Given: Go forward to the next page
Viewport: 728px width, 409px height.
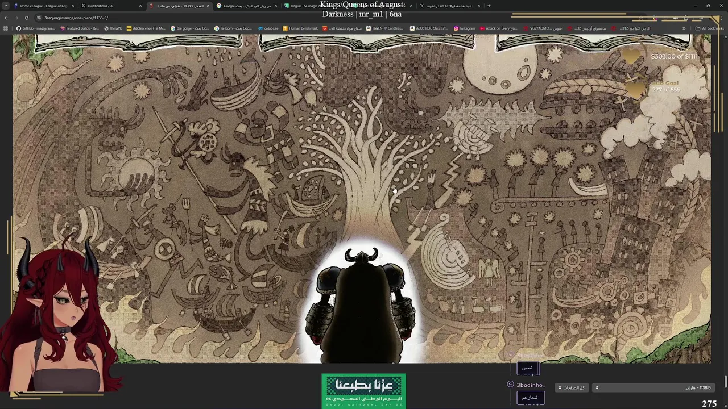Looking at the screenshot, I should pos(16,18).
